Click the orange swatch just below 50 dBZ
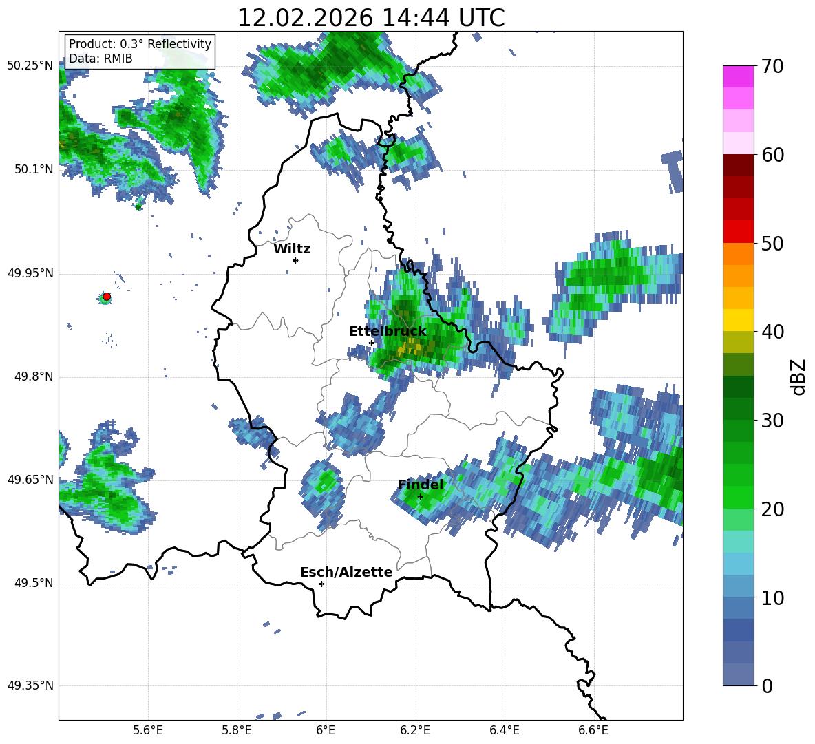 738,253
